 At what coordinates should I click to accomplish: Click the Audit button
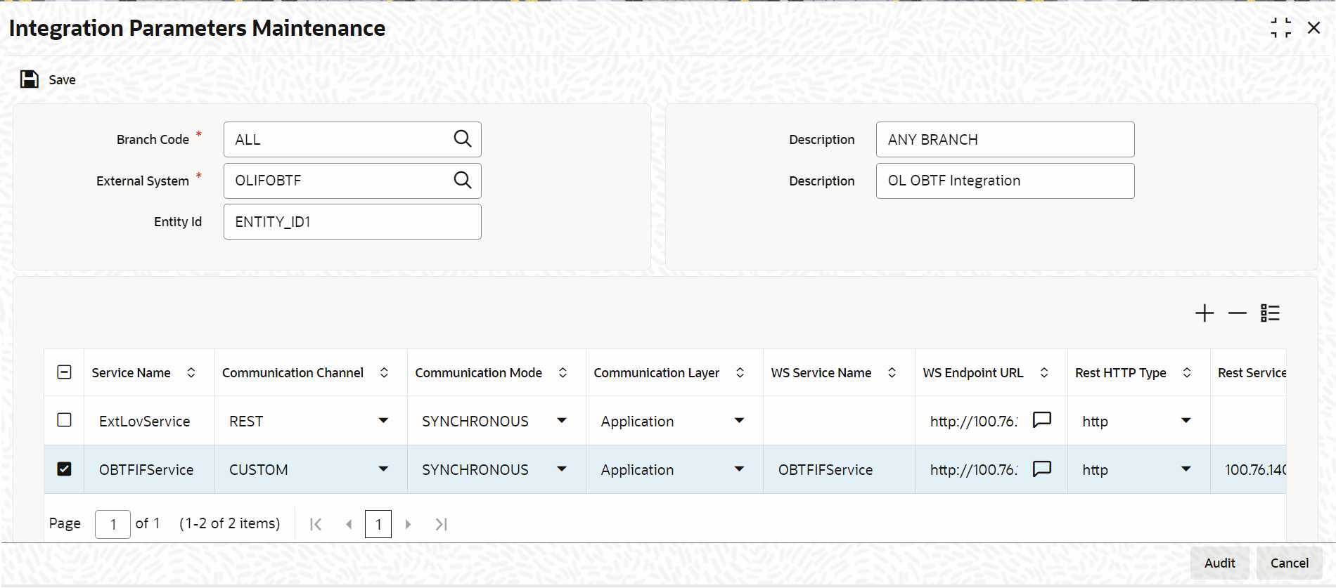[1219, 563]
